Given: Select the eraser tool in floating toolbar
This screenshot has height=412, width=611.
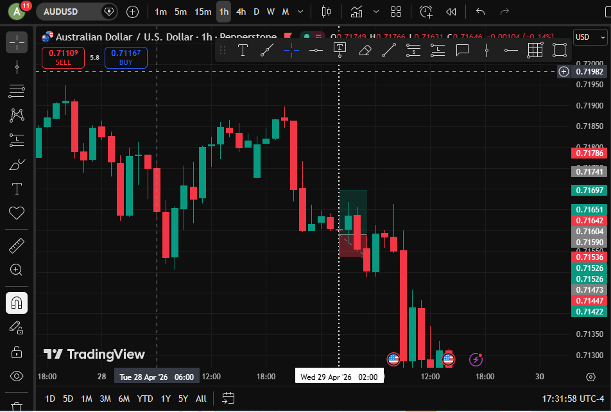Looking at the screenshot, I should [365, 50].
